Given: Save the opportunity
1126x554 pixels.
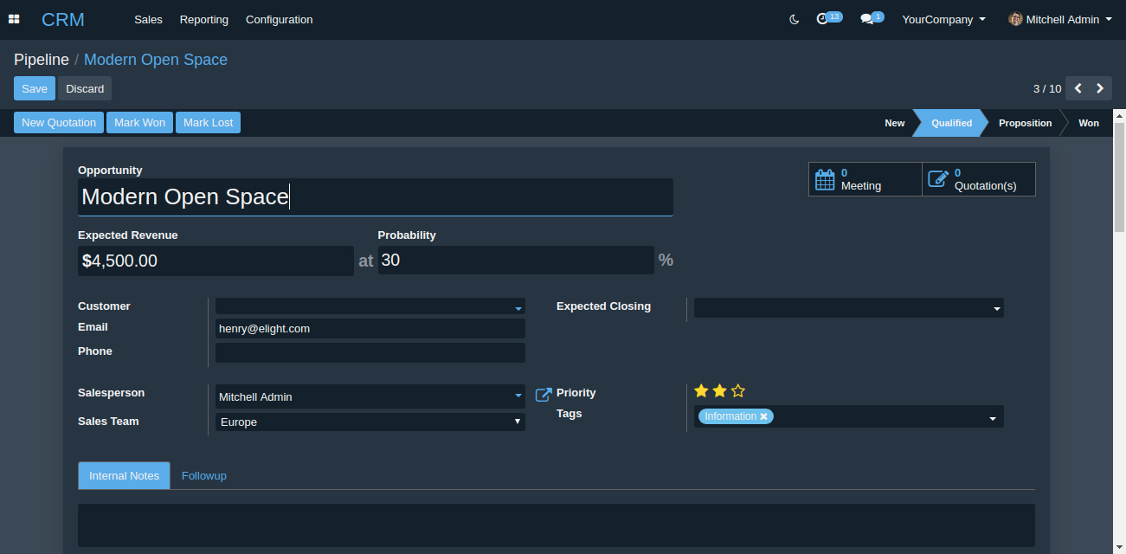Looking at the screenshot, I should click(35, 88).
